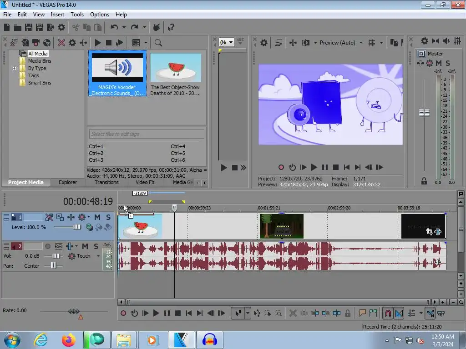Viewport: 466px width, 349px height.
Task: Click Record in the main transport bar
Action: (x=123, y=313)
